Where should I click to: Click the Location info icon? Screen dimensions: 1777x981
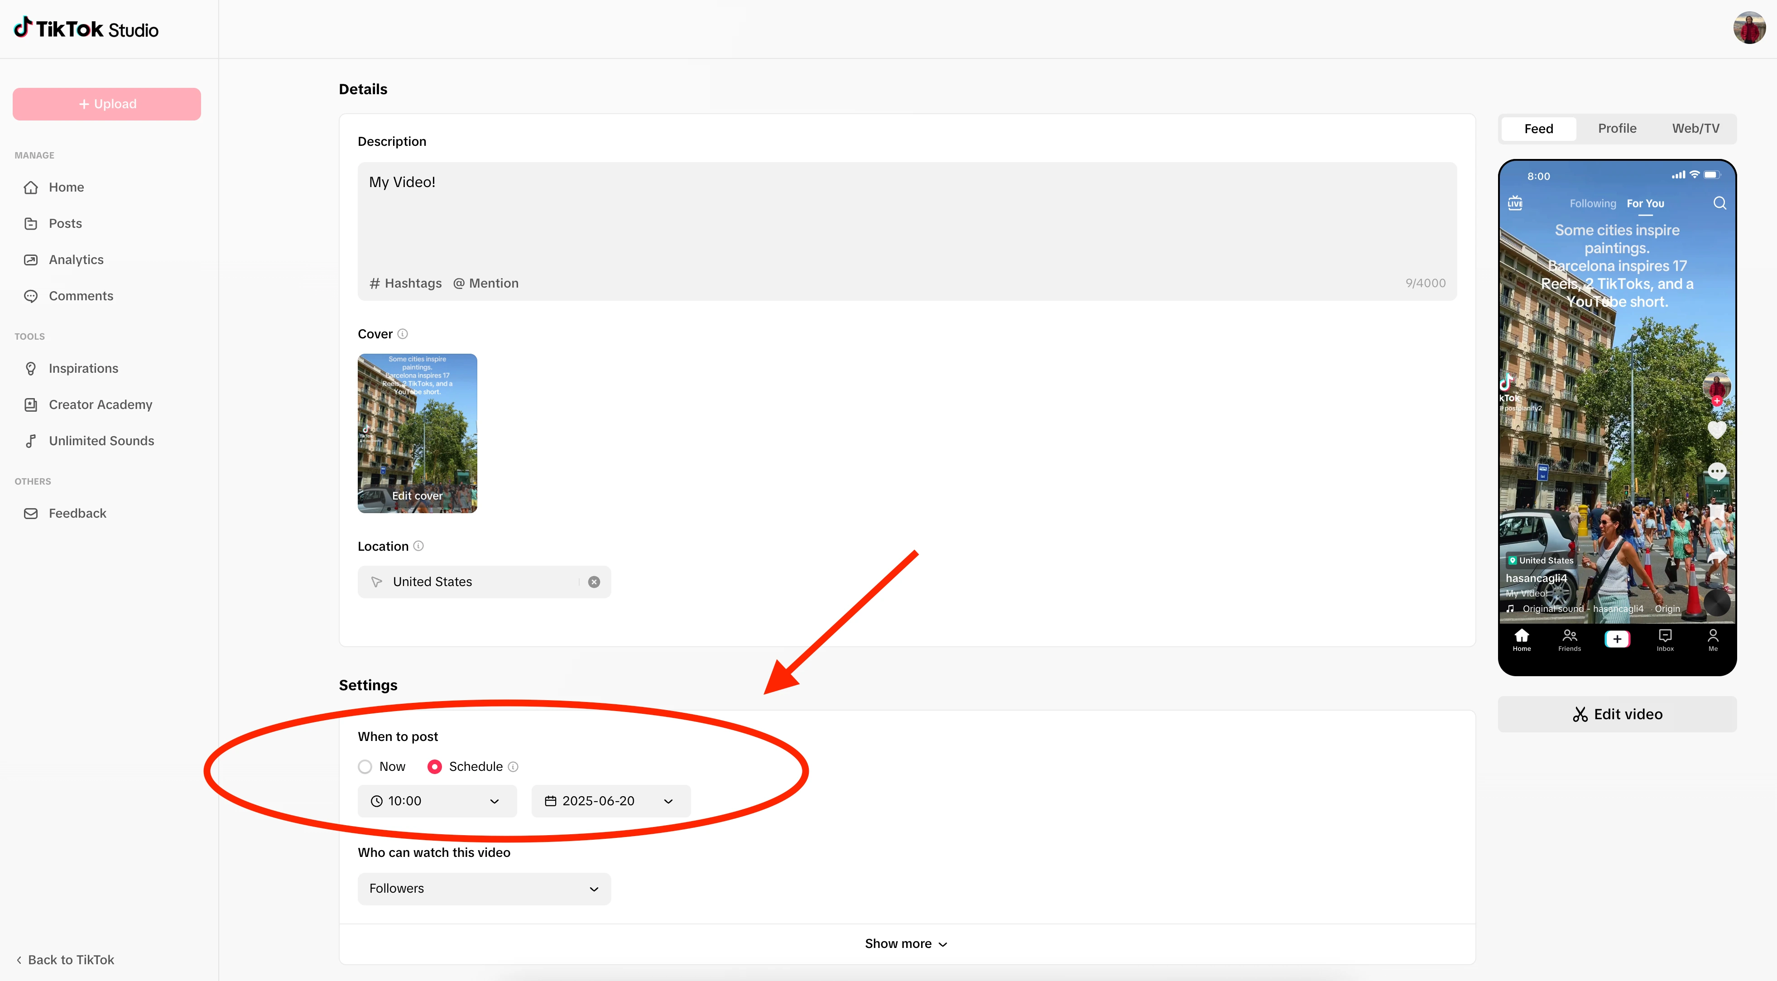(418, 546)
